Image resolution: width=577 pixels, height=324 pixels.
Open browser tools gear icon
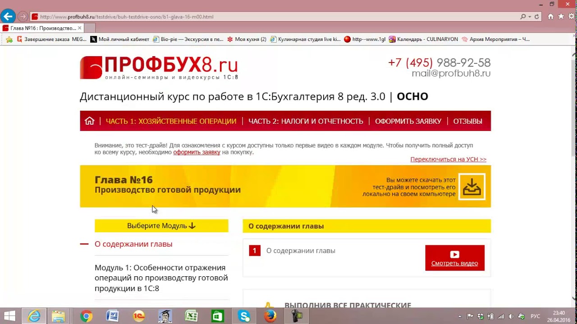click(x=572, y=16)
